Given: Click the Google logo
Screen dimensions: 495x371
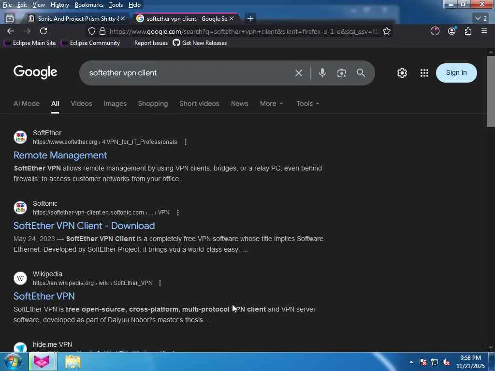Looking at the screenshot, I should (35, 72).
